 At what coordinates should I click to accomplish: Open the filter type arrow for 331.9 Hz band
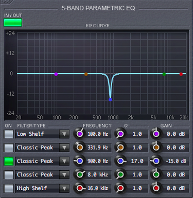64,148
